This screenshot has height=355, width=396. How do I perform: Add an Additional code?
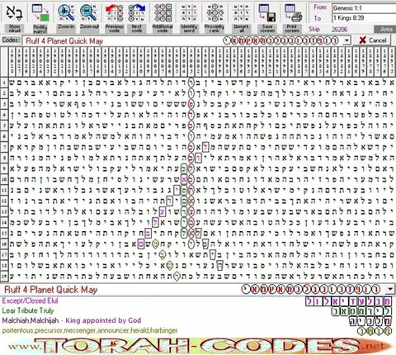[163, 17]
